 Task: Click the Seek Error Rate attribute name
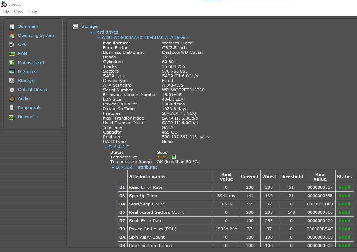146,221
